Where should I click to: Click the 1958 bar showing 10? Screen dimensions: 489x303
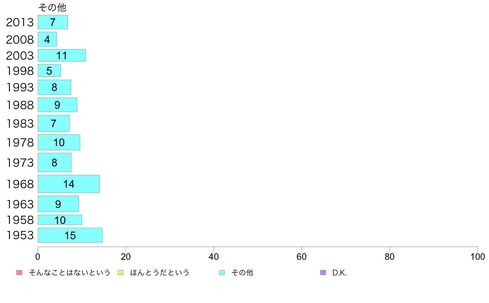[x=60, y=220]
